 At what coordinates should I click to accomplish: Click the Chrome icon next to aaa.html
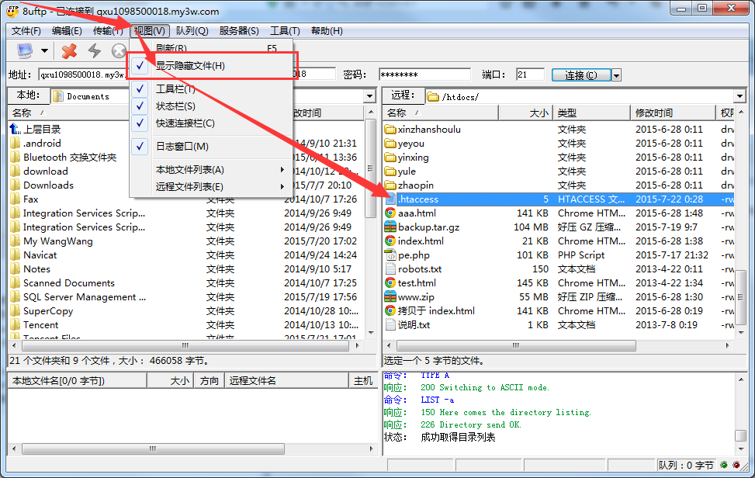[x=390, y=213]
